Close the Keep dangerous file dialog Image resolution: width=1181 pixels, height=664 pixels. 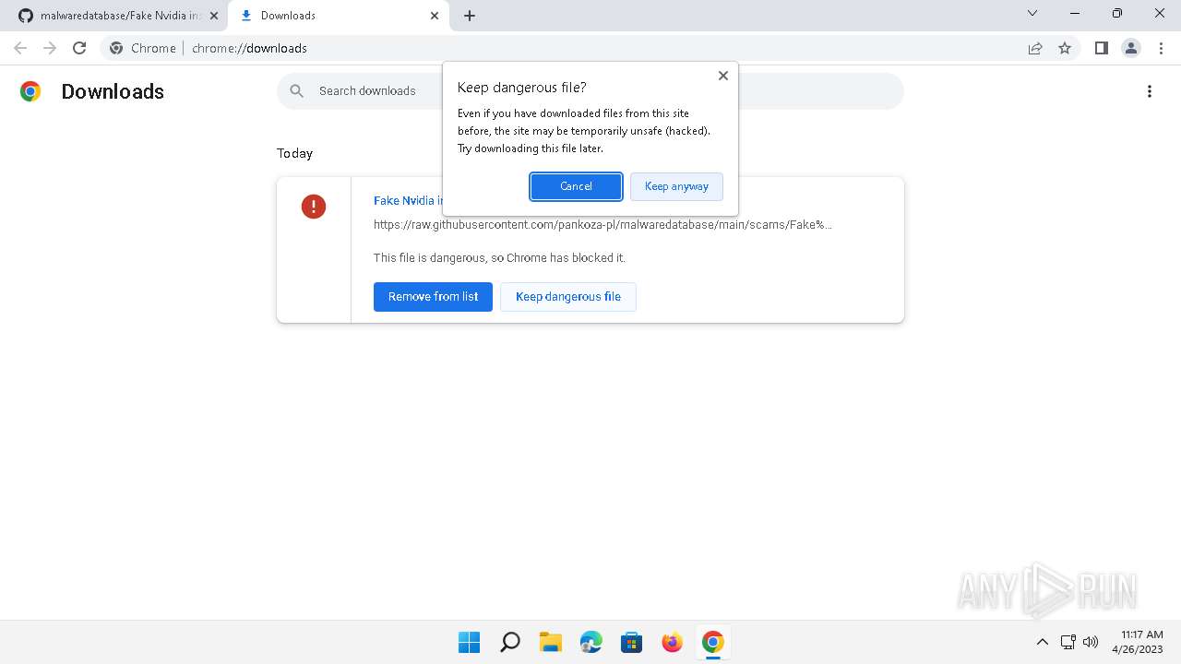click(723, 76)
